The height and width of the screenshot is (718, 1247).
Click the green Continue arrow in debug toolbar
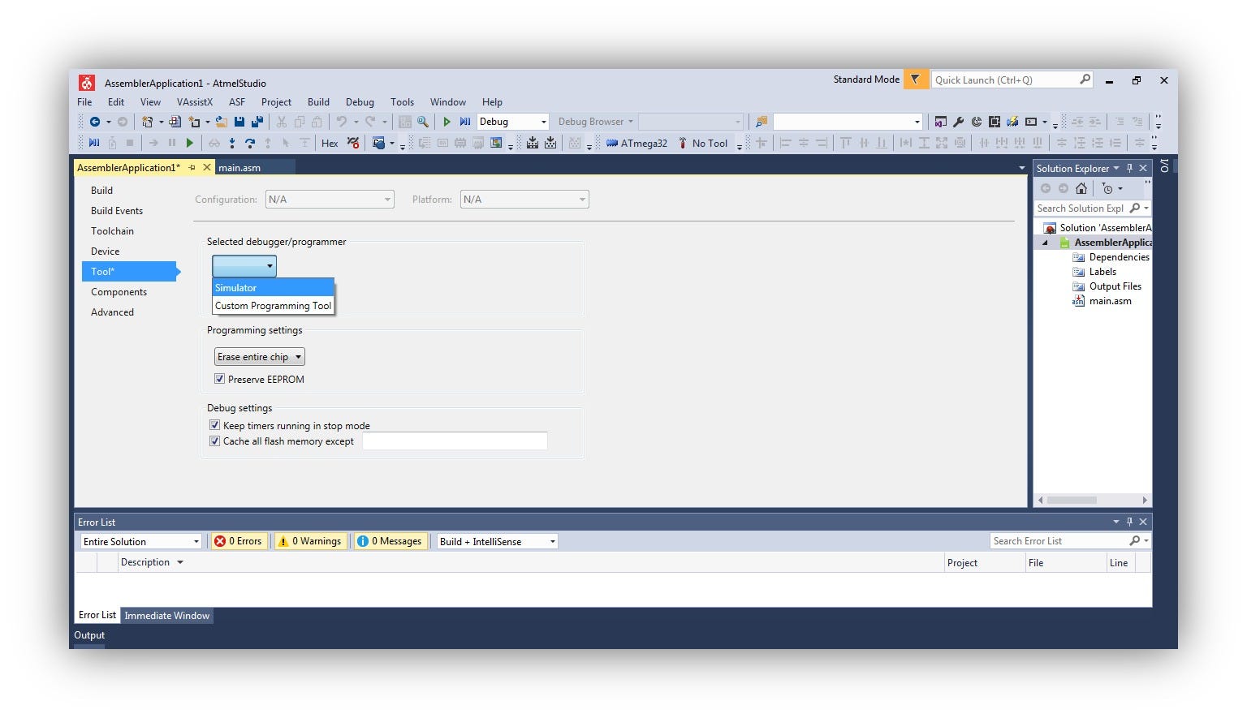(x=189, y=144)
